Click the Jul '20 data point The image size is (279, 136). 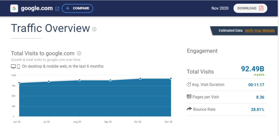point(49,81)
